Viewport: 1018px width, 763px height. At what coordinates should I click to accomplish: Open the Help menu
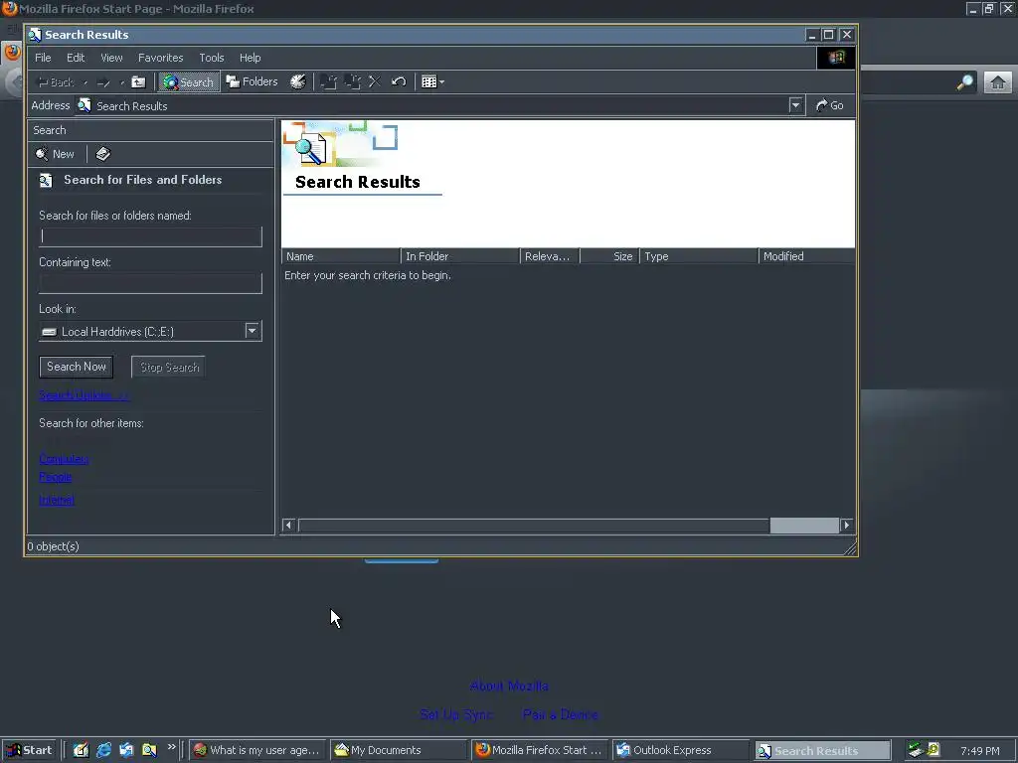tap(250, 58)
